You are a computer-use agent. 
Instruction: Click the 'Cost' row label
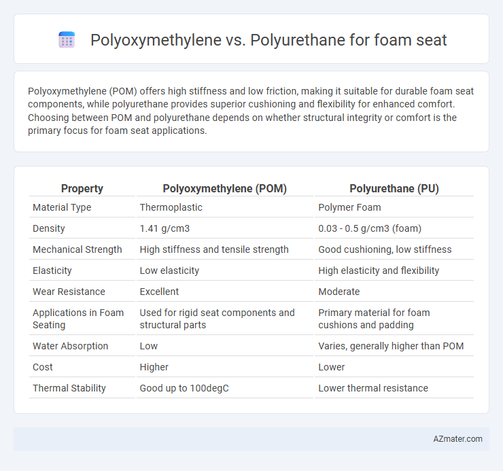pyautogui.click(x=42, y=367)
